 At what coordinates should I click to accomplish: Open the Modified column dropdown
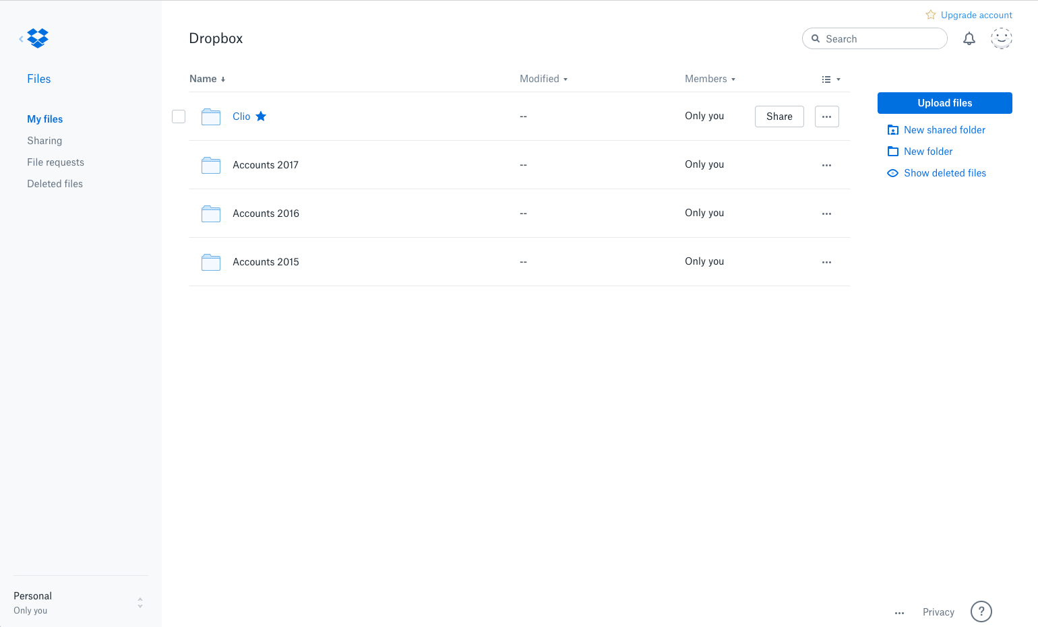(x=544, y=79)
